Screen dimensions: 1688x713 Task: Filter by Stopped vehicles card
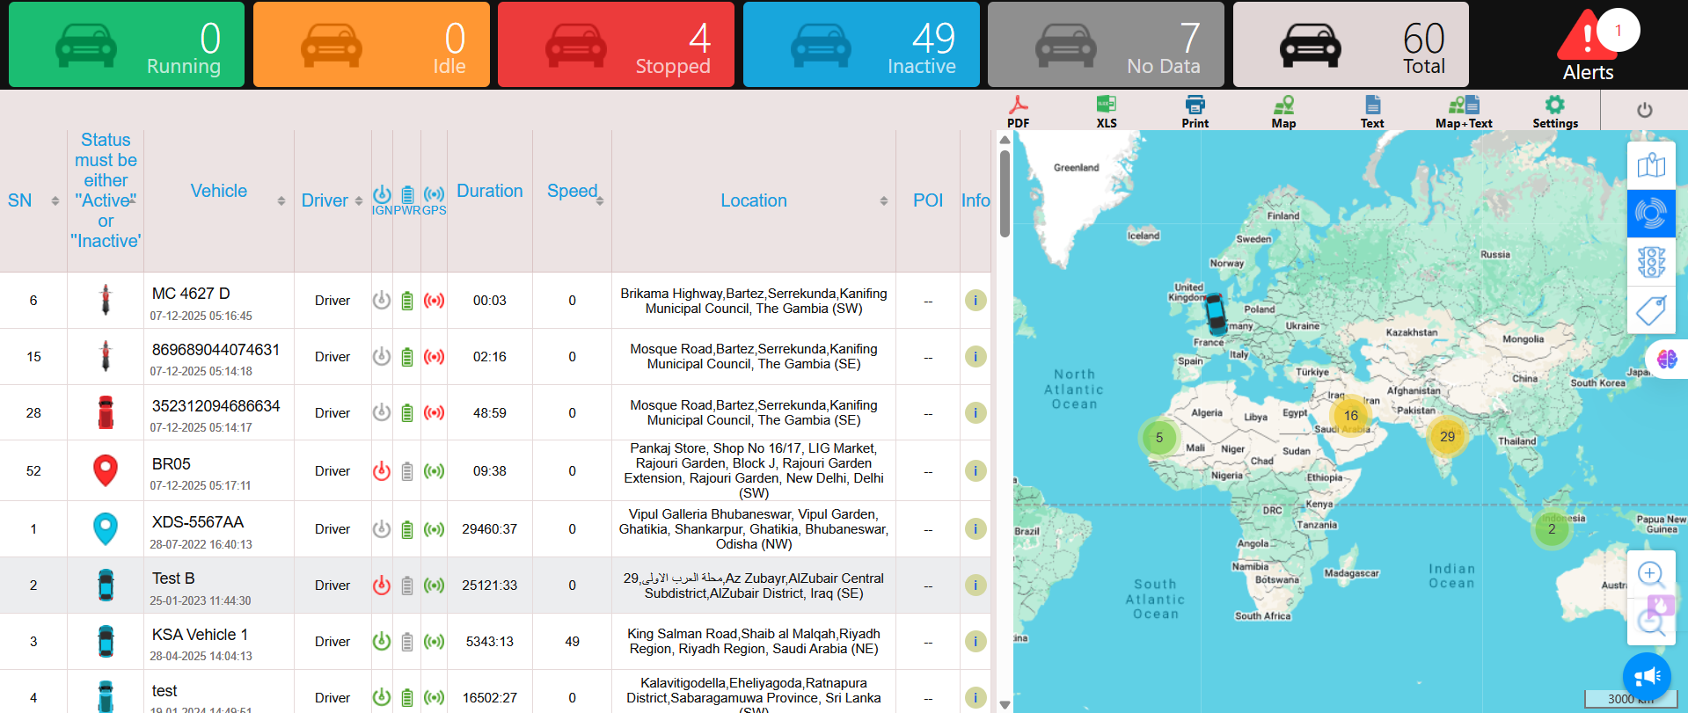616,44
